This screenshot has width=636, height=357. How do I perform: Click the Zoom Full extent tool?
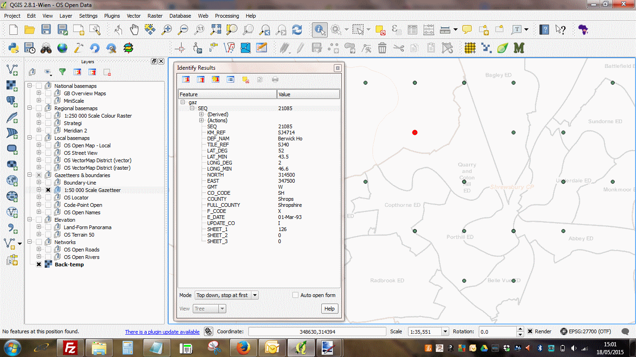[216, 30]
